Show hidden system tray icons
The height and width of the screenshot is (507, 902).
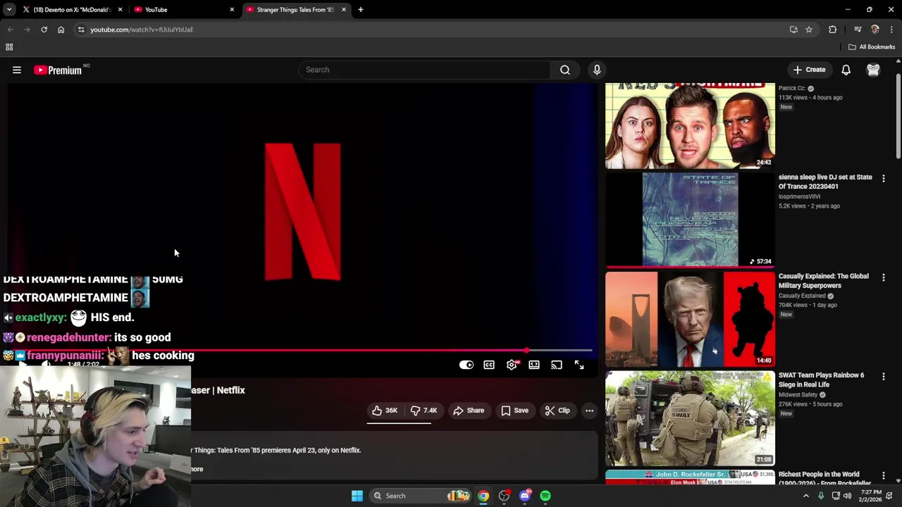point(806,496)
